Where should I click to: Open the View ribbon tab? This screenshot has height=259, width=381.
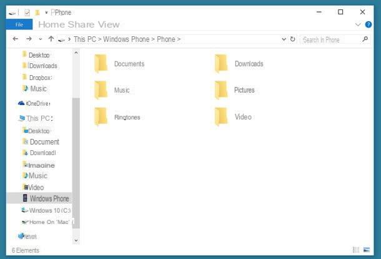[x=109, y=24]
